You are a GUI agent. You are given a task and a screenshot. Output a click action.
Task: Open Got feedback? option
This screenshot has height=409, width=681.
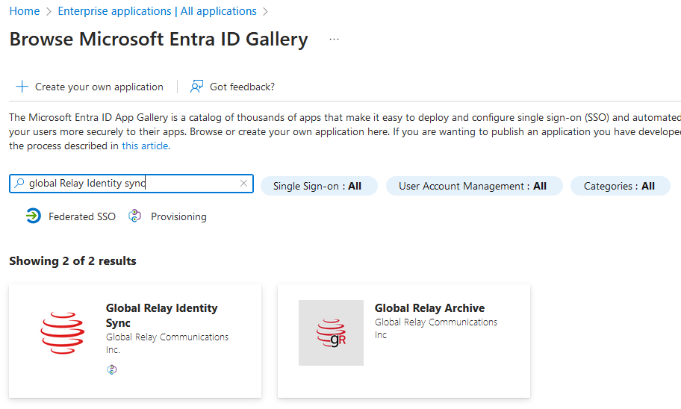[x=242, y=87]
